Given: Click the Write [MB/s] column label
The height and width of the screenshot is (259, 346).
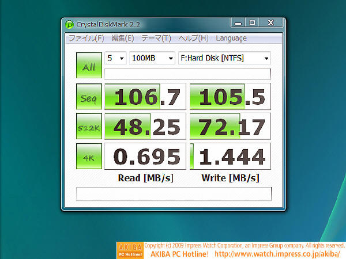Looking at the screenshot, I should [x=230, y=178].
